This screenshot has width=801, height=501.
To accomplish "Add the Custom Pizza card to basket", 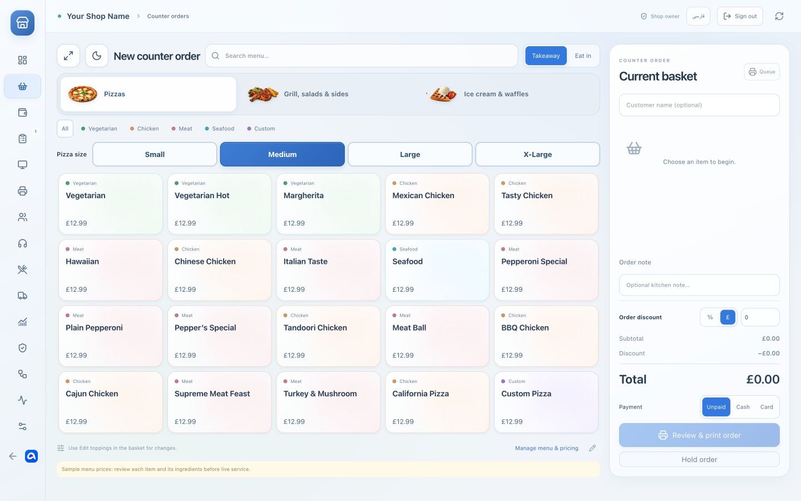I will [546, 402].
